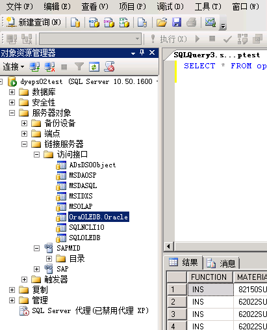Click the stop query square icon
Image resolution: width=267 pixels, height=330 pixels.
pos(212,38)
